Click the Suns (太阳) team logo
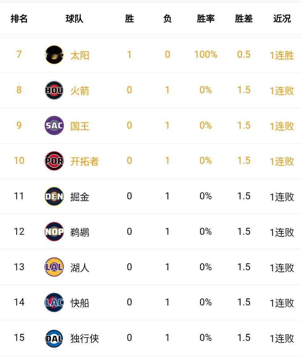 (54, 55)
